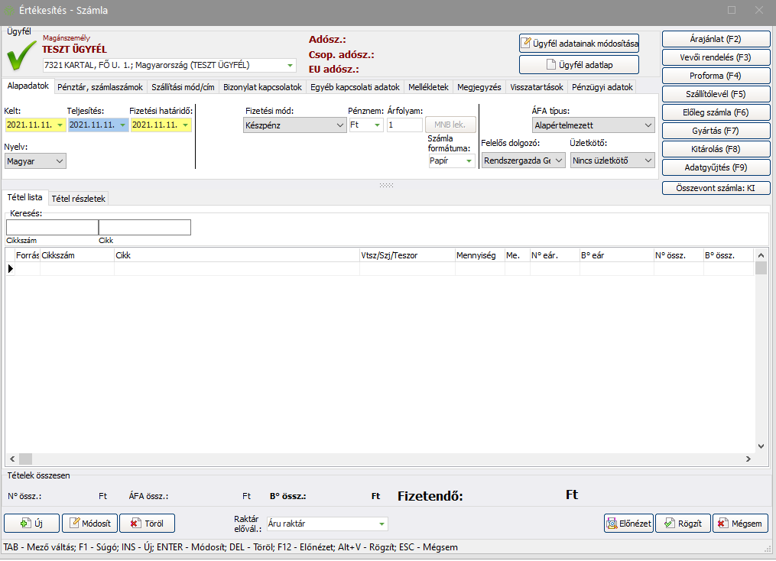
Task: Open the Raktár elővál. warehouse dropdown
Action: coord(382,524)
